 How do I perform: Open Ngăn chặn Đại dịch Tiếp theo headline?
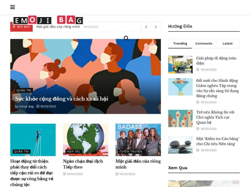point(82,164)
